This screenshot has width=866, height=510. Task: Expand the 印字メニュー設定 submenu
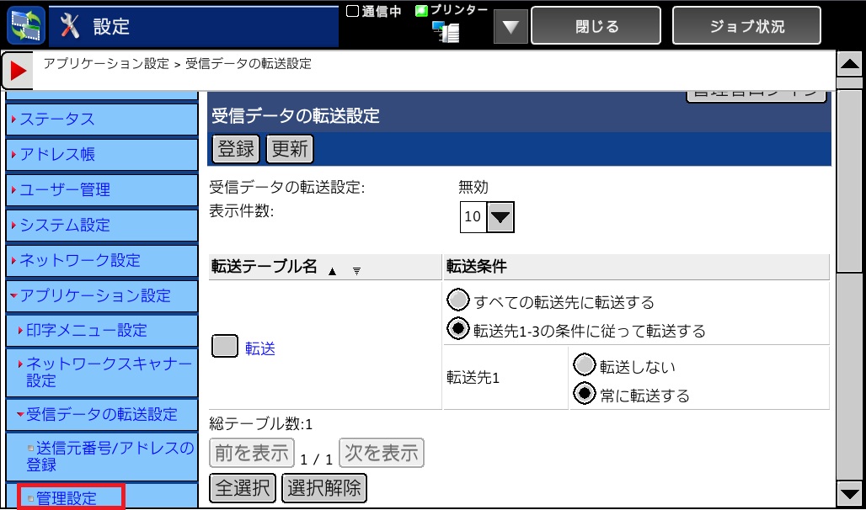tap(86, 330)
